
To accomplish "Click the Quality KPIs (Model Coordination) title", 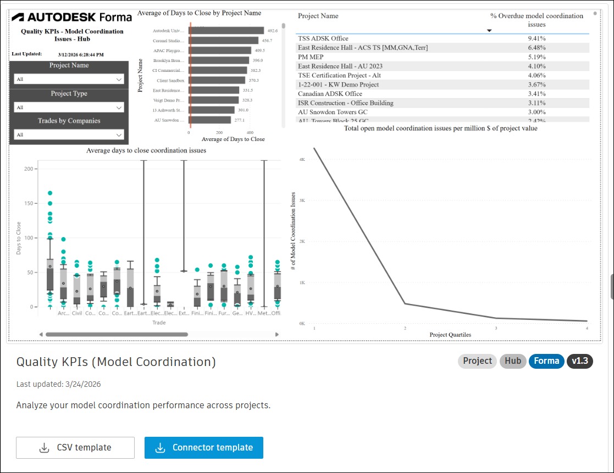I will pyautogui.click(x=116, y=362).
